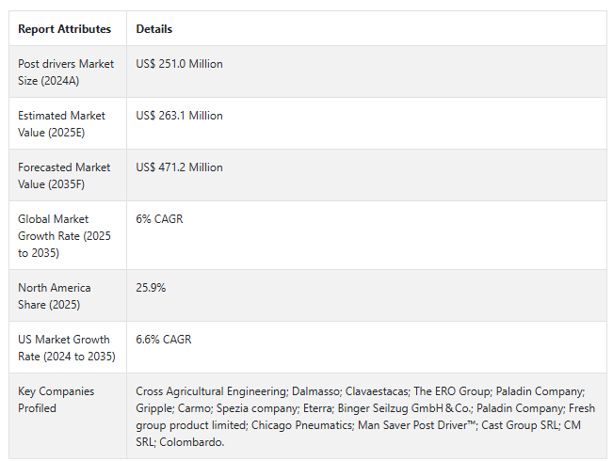Click Cross Agricultural Engineering company name

pyautogui.click(x=212, y=391)
